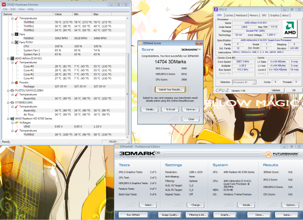The width and height of the screenshot is (303, 220).
Task: Click the Futuremark logo in 3DMark06
Action: pos(282,154)
